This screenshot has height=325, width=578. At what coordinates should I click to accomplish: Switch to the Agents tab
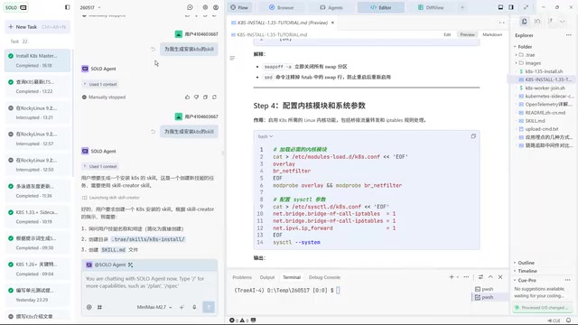[331, 7]
